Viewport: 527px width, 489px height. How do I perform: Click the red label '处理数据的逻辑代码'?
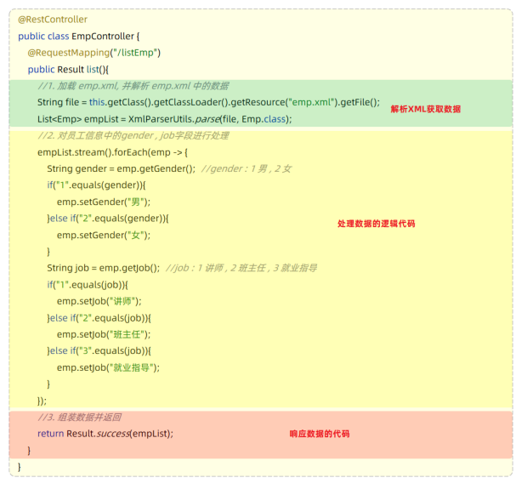376,224
